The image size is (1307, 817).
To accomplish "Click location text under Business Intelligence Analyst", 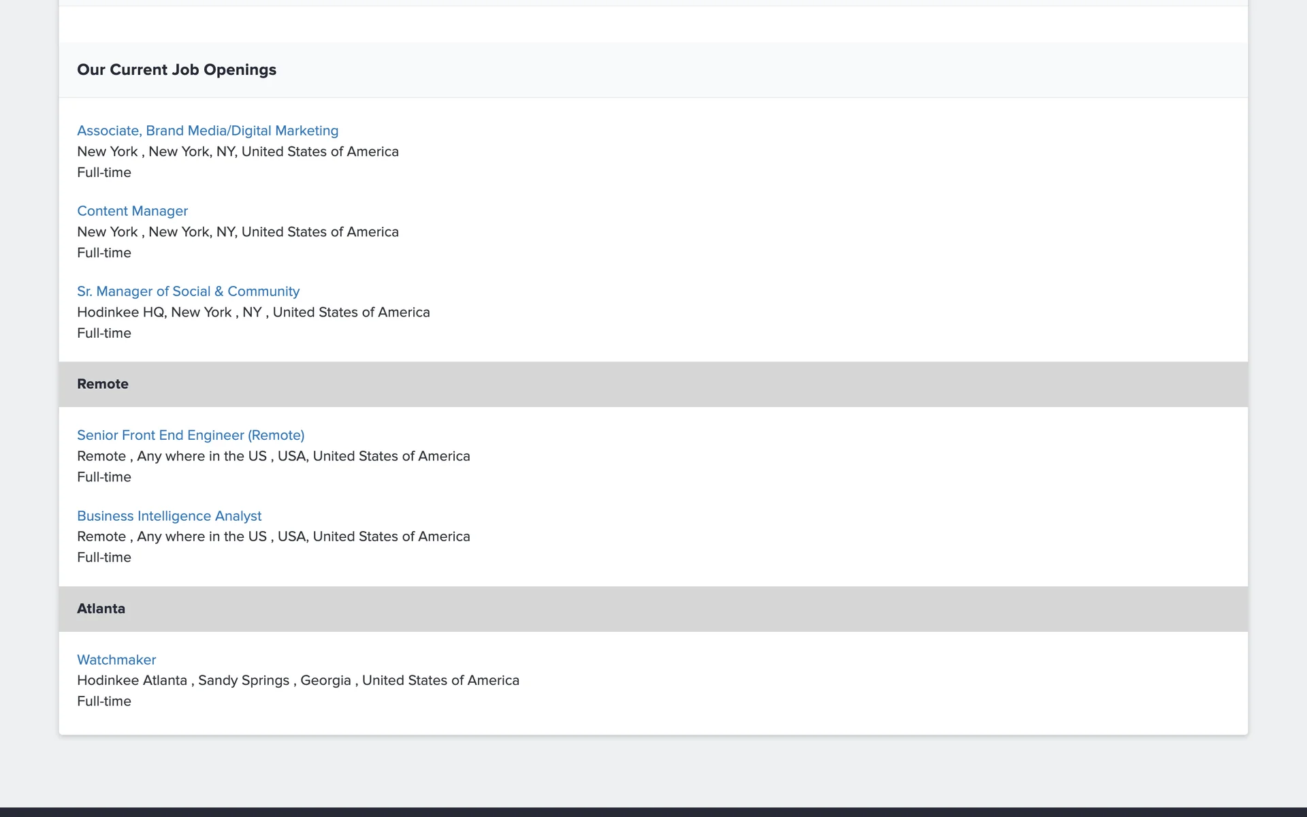I will (x=273, y=536).
